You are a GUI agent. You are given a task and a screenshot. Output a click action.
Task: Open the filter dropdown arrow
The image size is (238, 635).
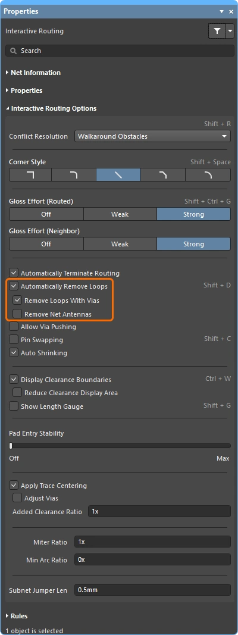230,31
